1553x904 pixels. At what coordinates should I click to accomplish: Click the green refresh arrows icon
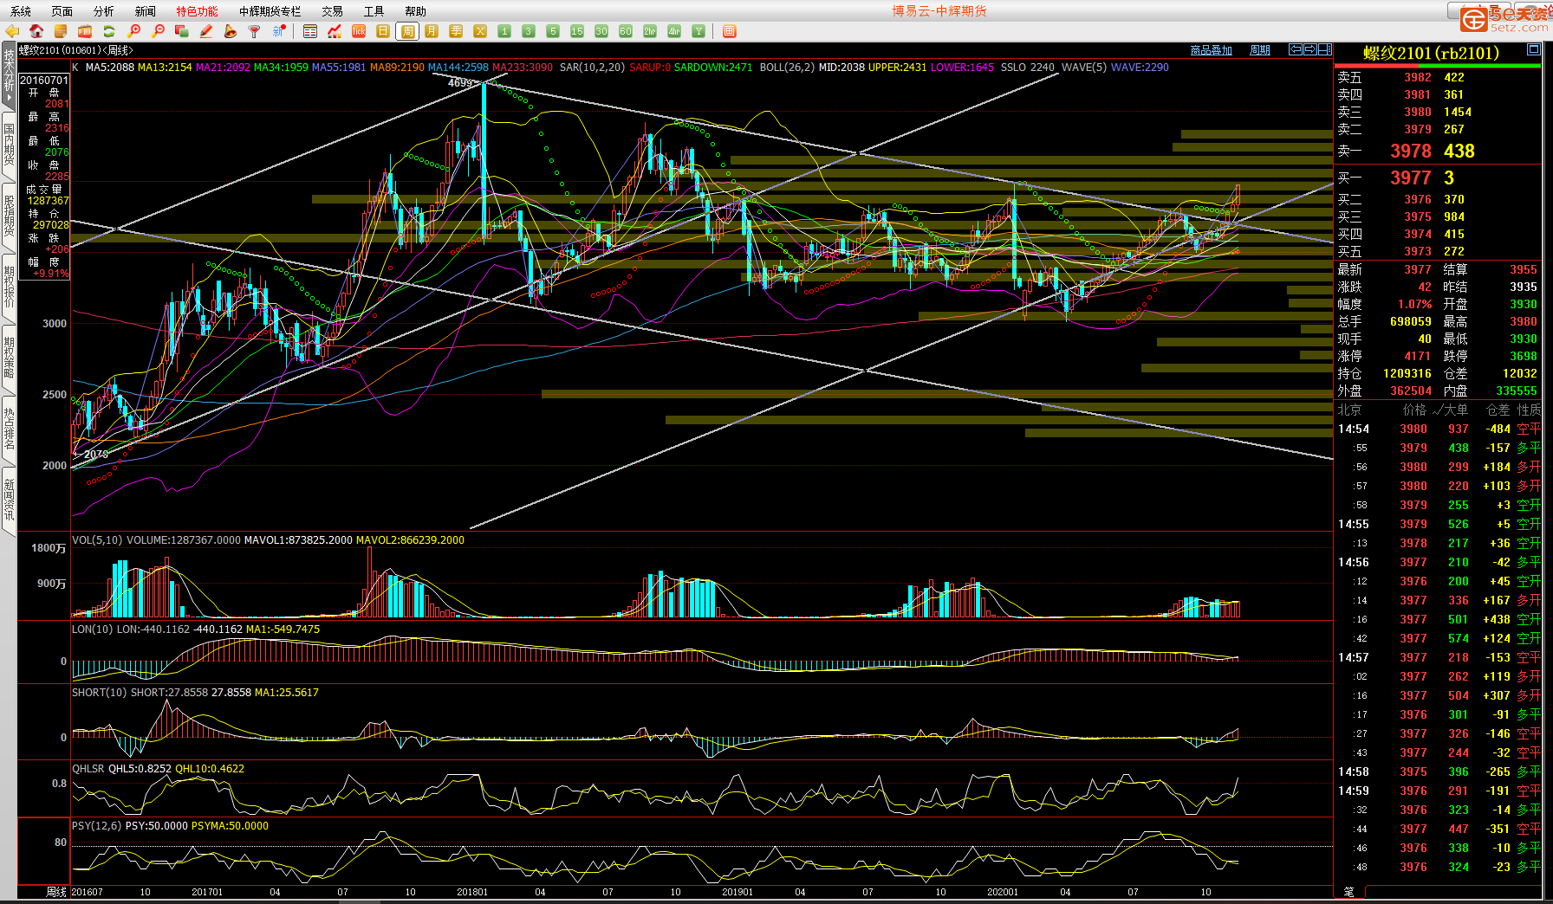point(109,31)
